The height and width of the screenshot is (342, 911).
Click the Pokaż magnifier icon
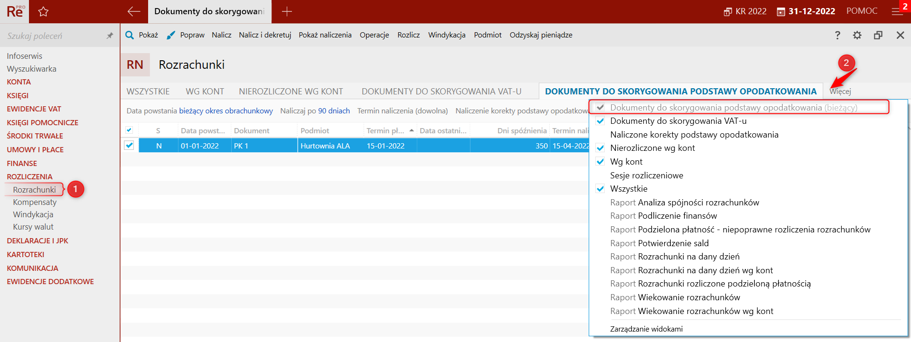click(130, 35)
